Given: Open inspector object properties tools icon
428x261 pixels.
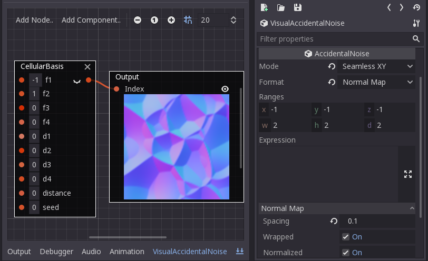Looking at the screenshot, I should coord(416,24).
